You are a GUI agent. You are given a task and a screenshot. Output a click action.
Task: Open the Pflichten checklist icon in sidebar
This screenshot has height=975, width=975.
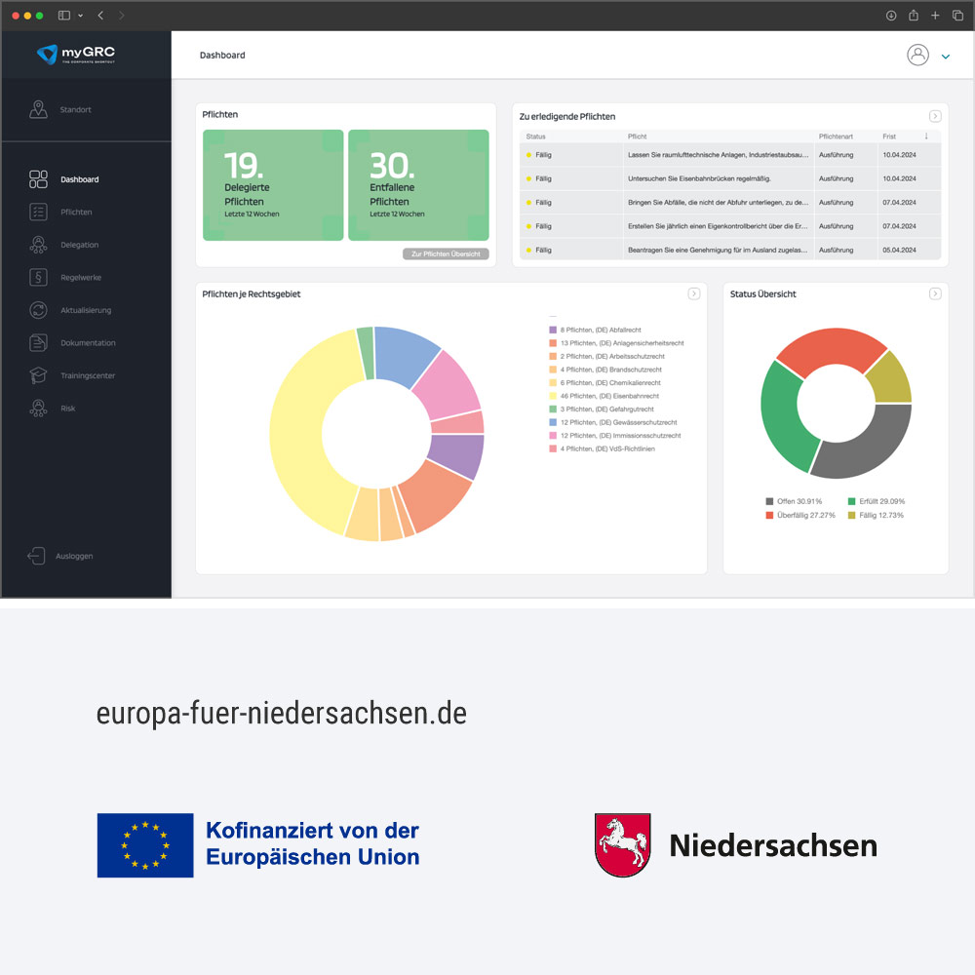[x=38, y=212]
